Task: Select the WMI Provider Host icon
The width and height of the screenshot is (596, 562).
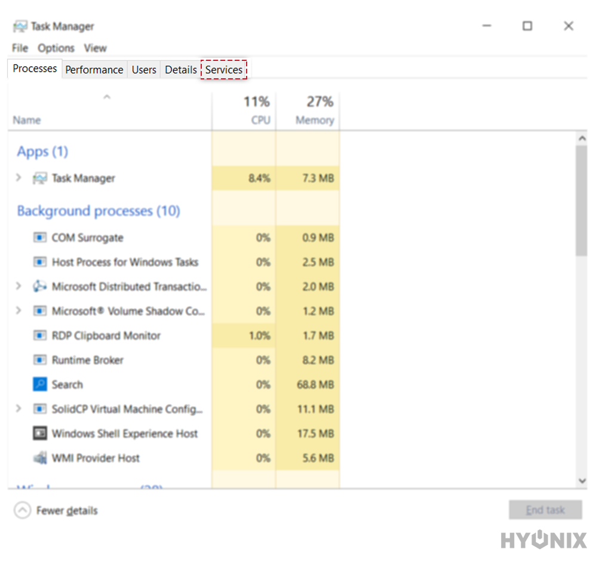Action: [40, 457]
